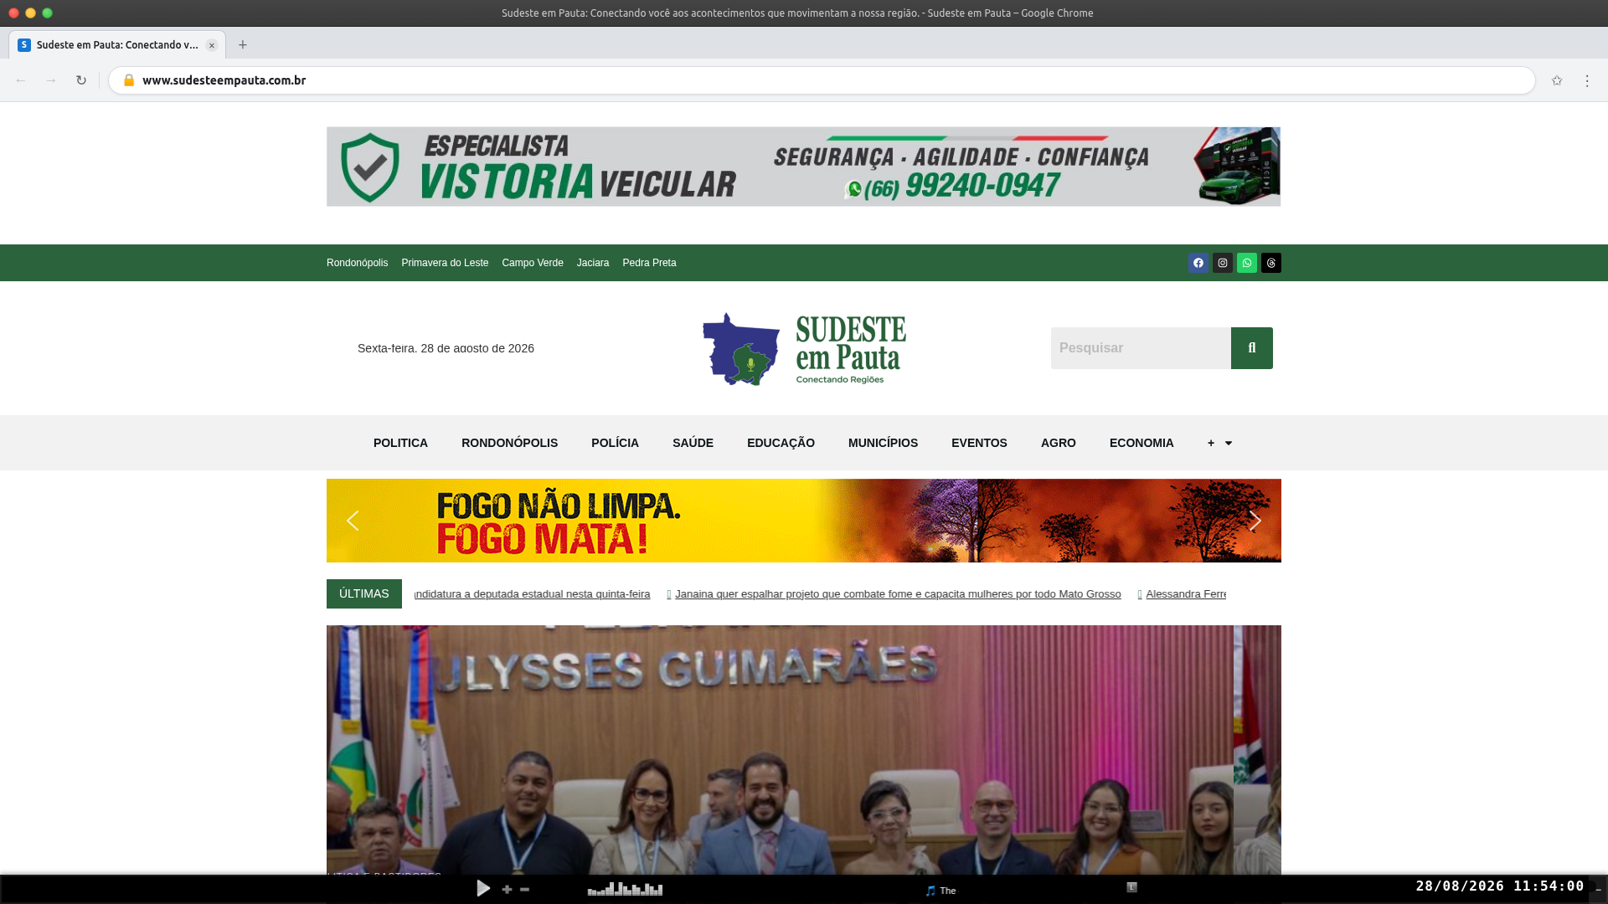
Task: Expand the + more categories dropdown
Action: tap(1219, 443)
